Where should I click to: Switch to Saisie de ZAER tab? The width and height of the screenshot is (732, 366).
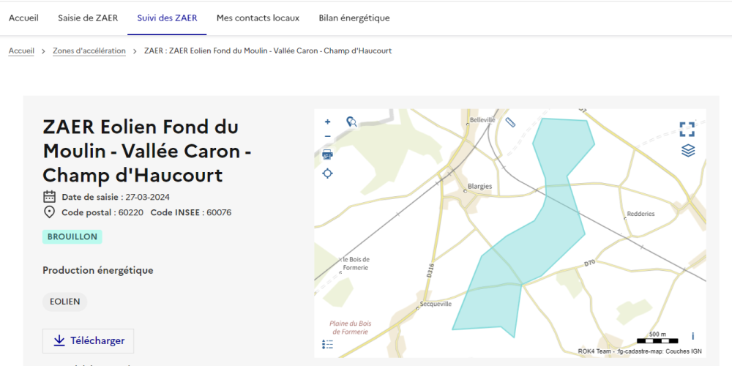pyautogui.click(x=88, y=18)
